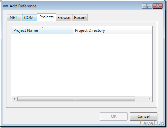Click the horizontal scrollbar thumb
This screenshot has height=128, width=167.
pyautogui.click(x=76, y=99)
